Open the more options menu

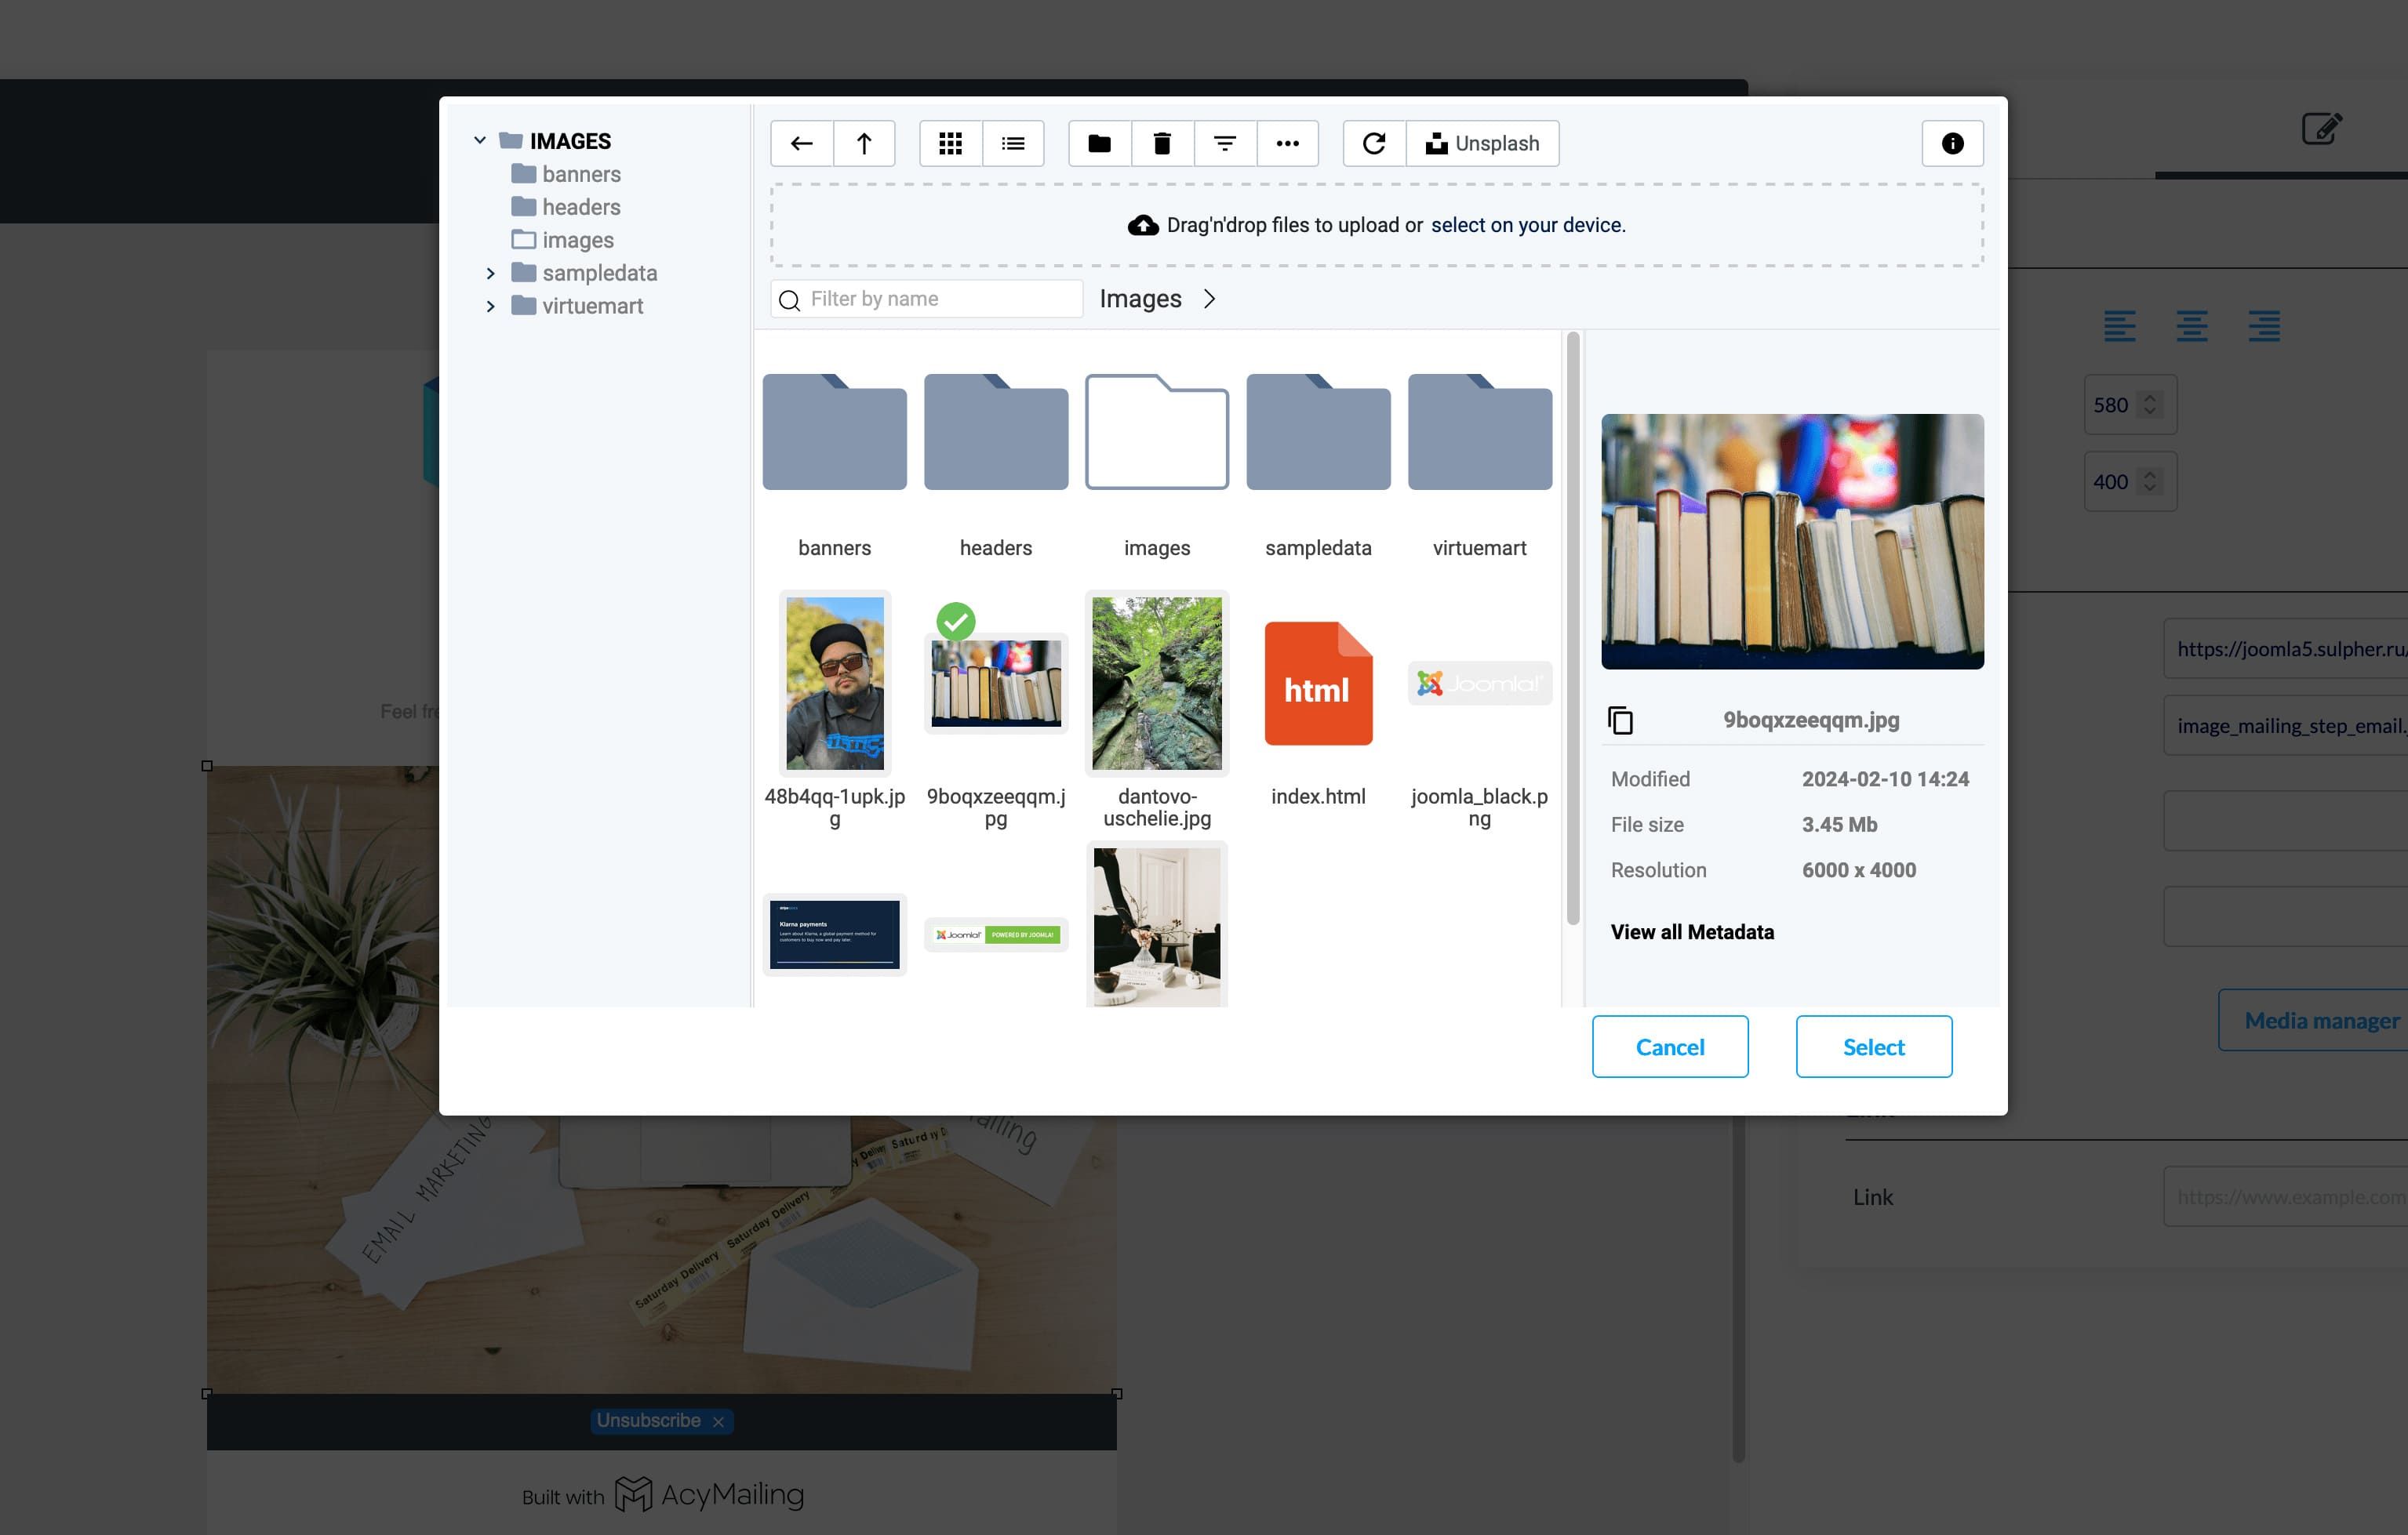pos(1287,144)
